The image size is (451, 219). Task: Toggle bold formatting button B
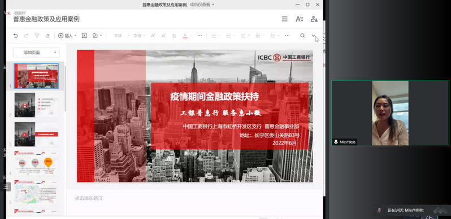tap(174, 35)
